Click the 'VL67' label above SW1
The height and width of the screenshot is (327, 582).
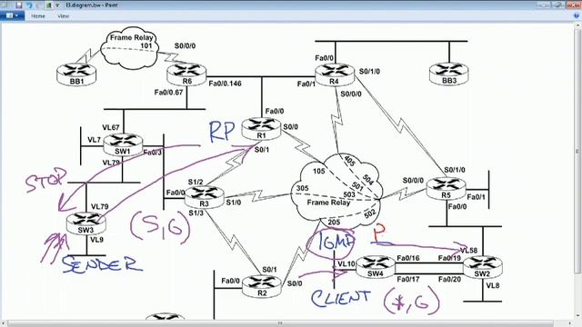pos(111,127)
